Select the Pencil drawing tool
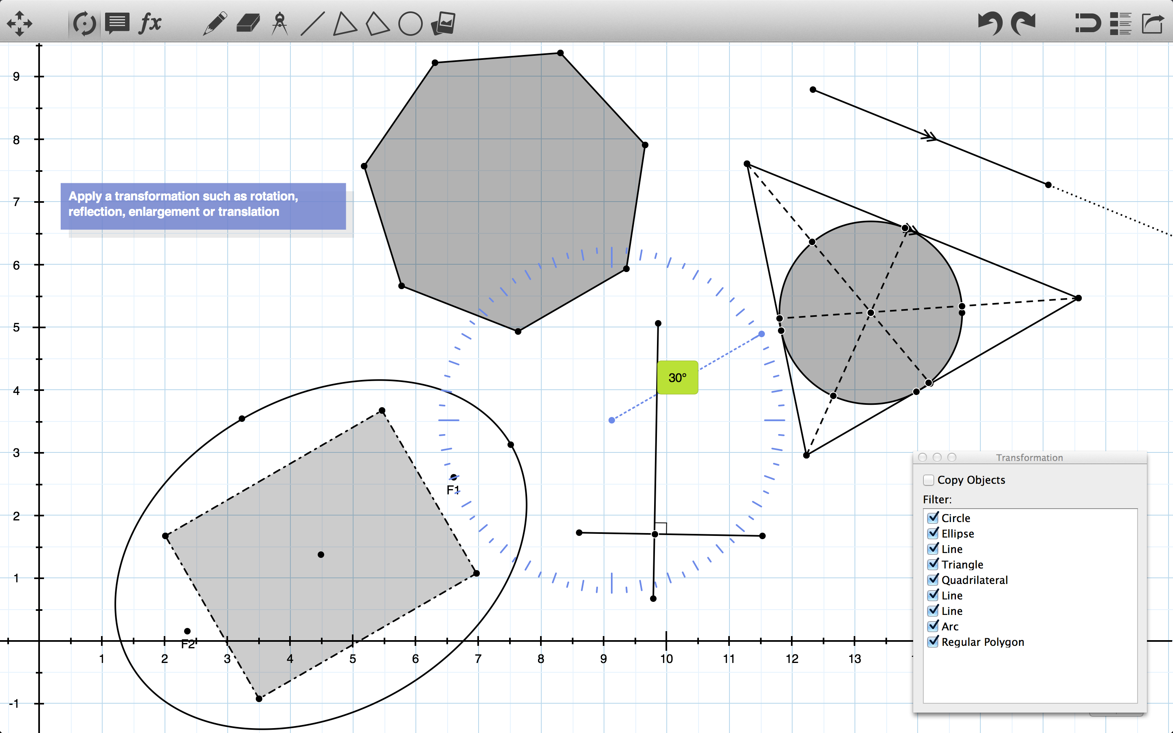 click(x=215, y=23)
